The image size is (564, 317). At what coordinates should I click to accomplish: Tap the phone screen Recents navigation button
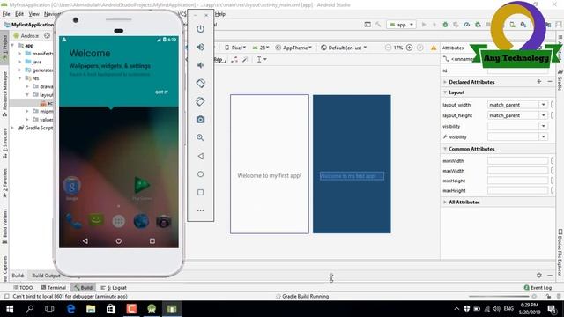tap(152, 240)
